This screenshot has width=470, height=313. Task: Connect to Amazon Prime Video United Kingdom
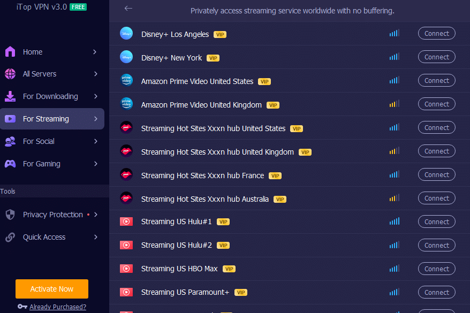tap(436, 104)
